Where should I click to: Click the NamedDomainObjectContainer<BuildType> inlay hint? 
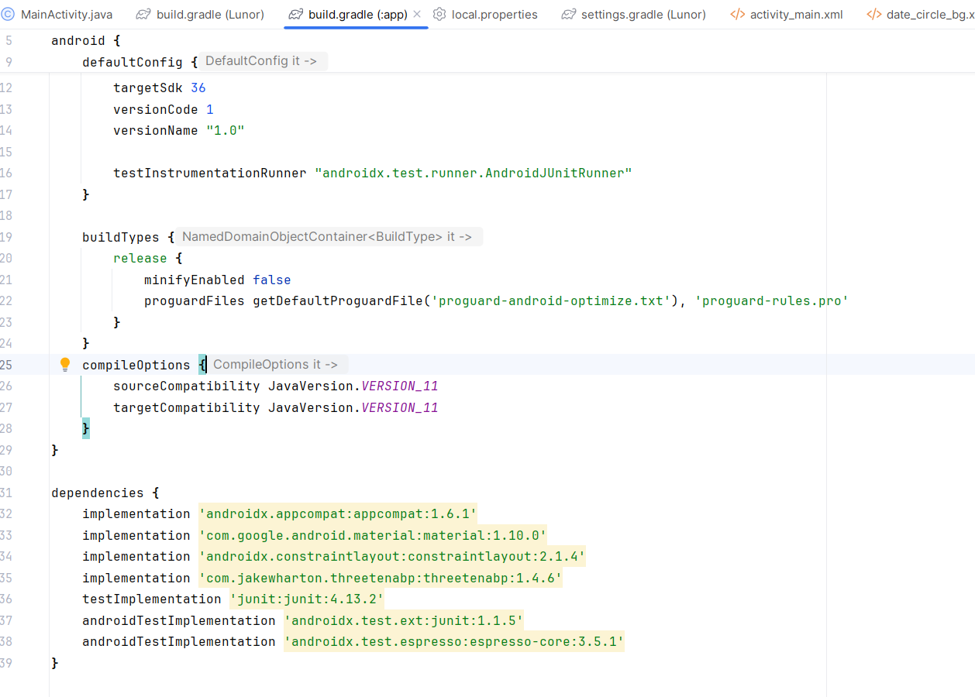326,237
